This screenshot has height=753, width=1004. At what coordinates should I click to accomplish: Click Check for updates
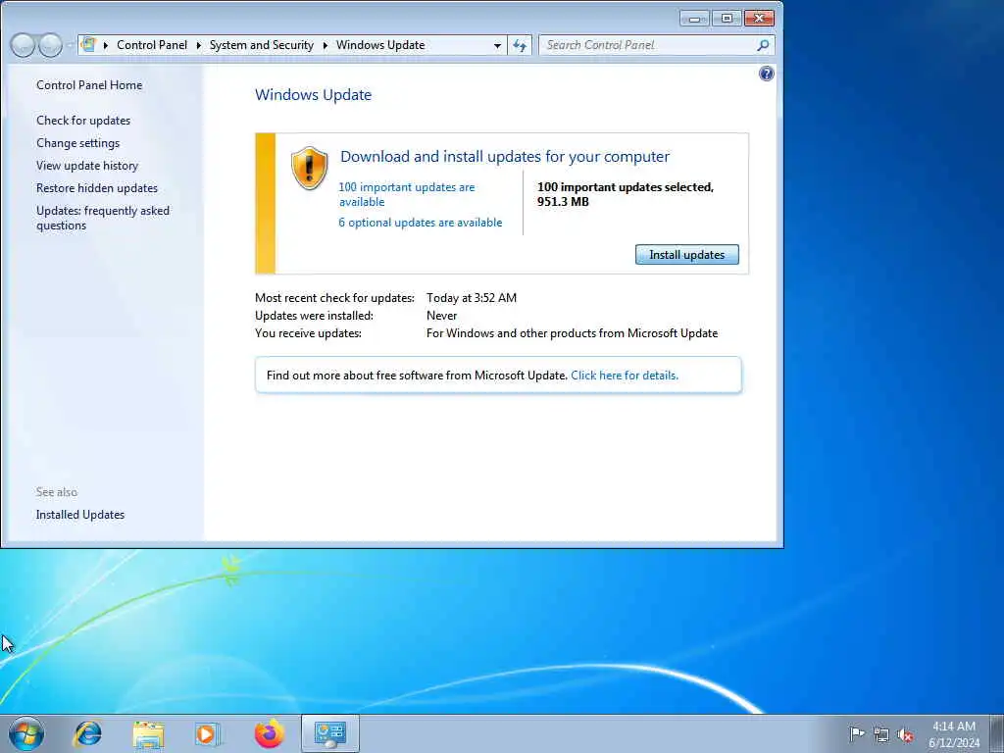(83, 121)
